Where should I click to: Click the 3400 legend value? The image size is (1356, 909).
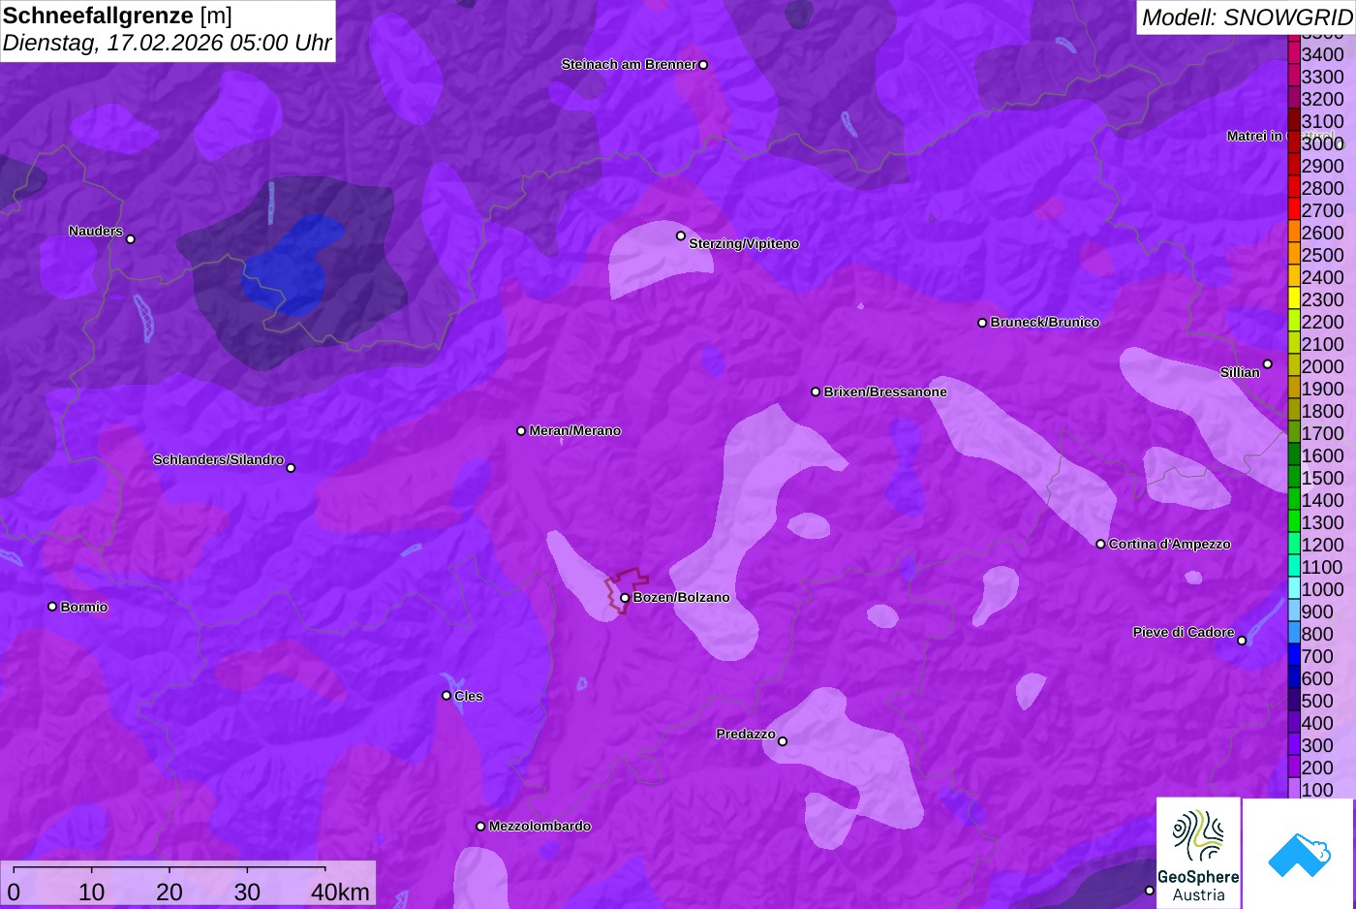(1322, 54)
